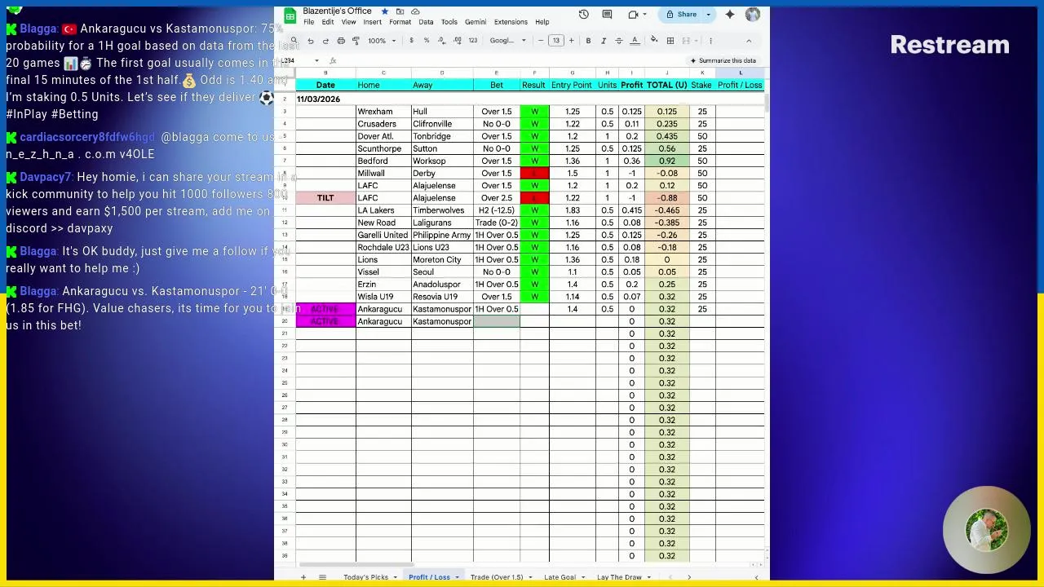Open the number format 123 menu
The image size is (1044, 587).
[472, 40]
